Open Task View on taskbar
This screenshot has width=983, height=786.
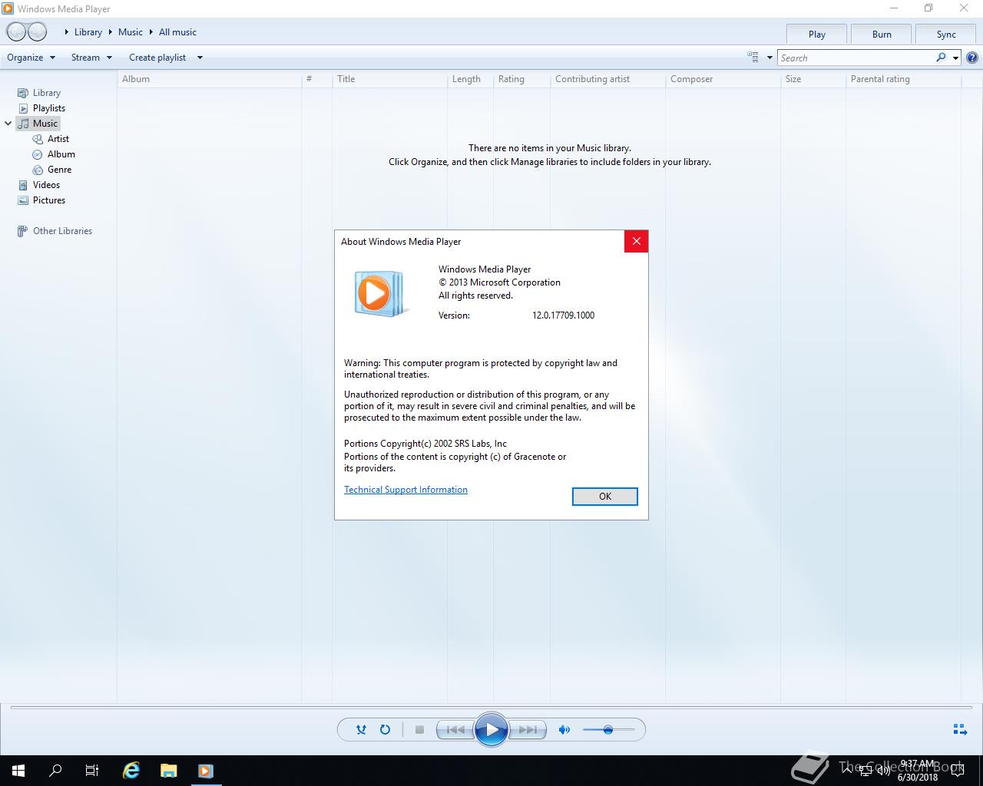[92, 771]
